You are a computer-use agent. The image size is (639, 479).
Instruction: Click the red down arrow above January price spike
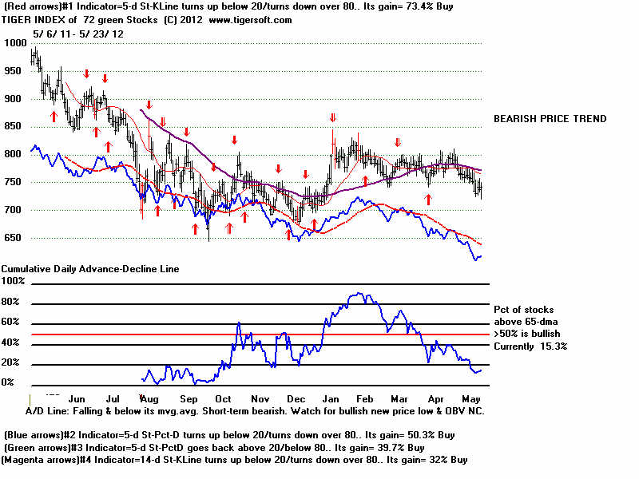333,118
